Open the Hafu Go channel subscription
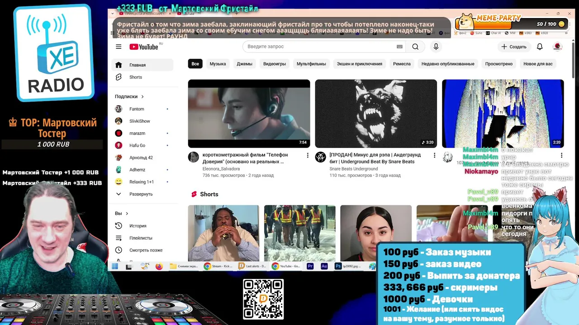 (142, 145)
